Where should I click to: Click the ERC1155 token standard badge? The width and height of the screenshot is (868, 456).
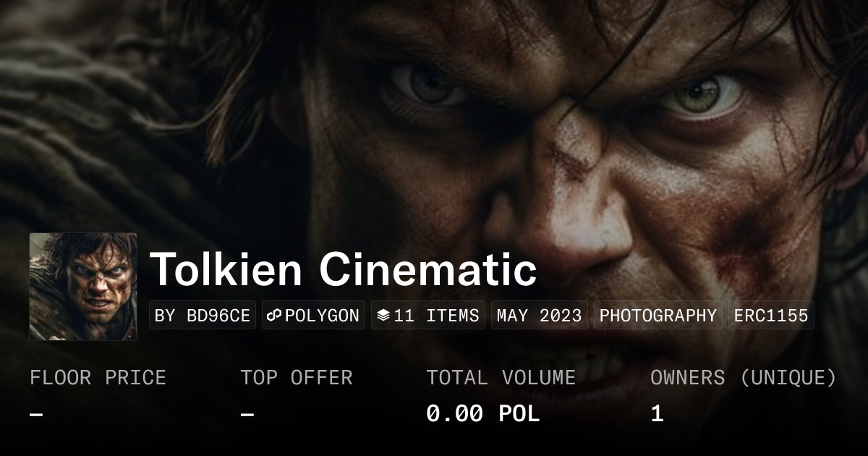pos(771,316)
